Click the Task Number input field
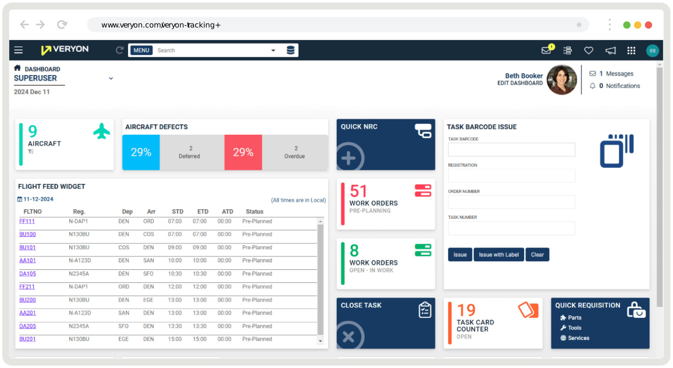 [x=512, y=228]
